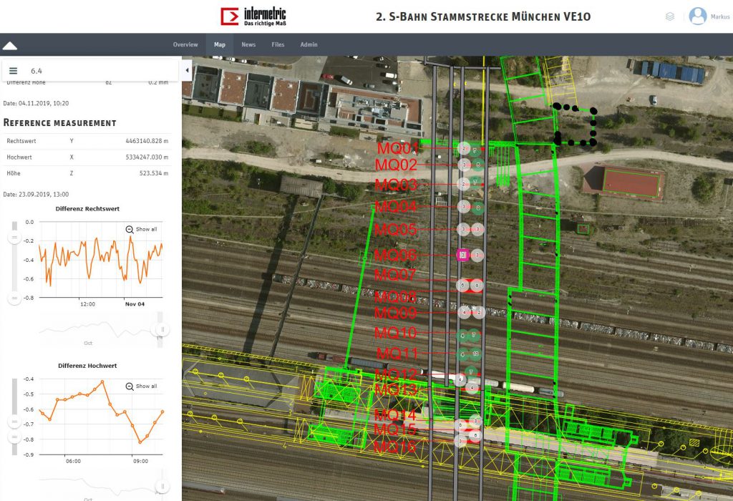Grab upper handle of Hochwert vertical range slider
The width and height of the screenshot is (733, 501).
[14, 422]
